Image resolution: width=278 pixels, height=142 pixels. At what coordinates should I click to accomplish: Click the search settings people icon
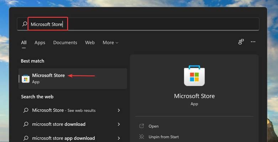click(241, 42)
